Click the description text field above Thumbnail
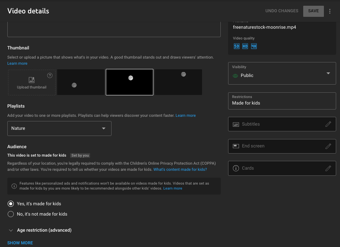Screen dimensions: 340x247 point(114,29)
